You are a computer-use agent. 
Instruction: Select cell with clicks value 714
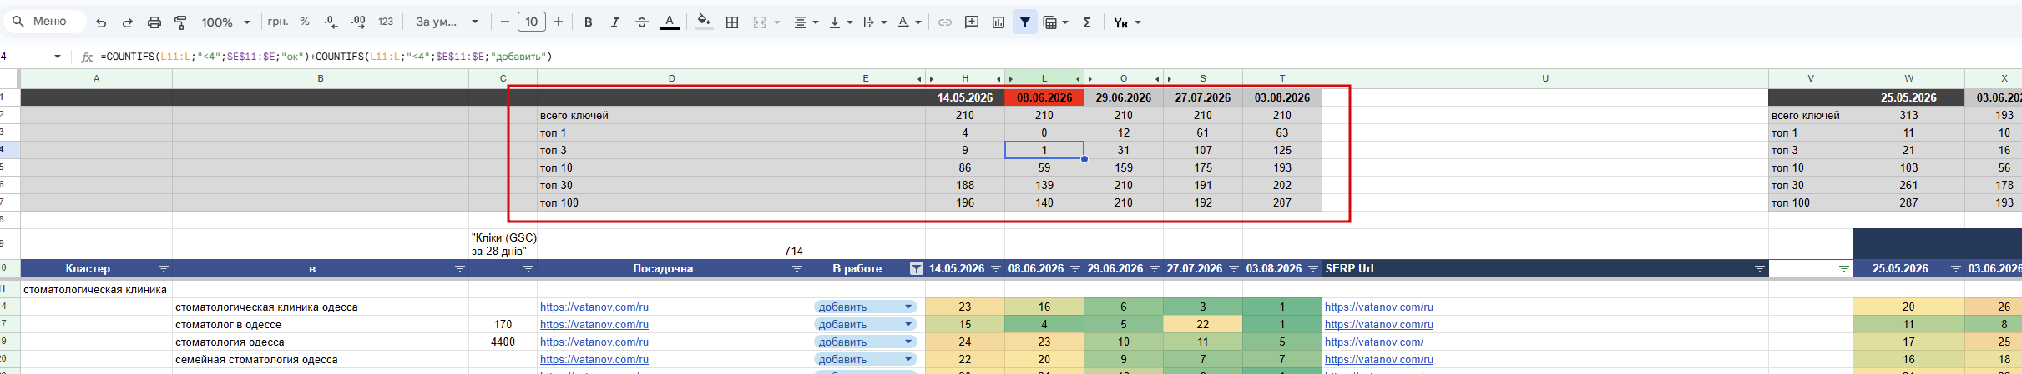click(672, 243)
